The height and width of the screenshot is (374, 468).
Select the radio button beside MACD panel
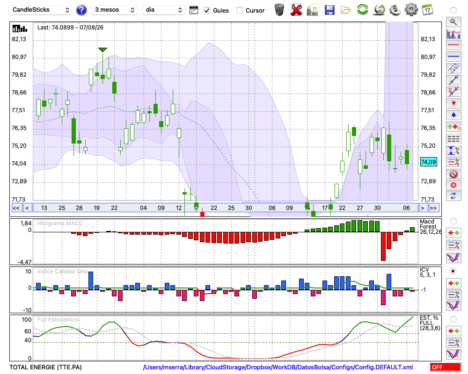[453, 221]
